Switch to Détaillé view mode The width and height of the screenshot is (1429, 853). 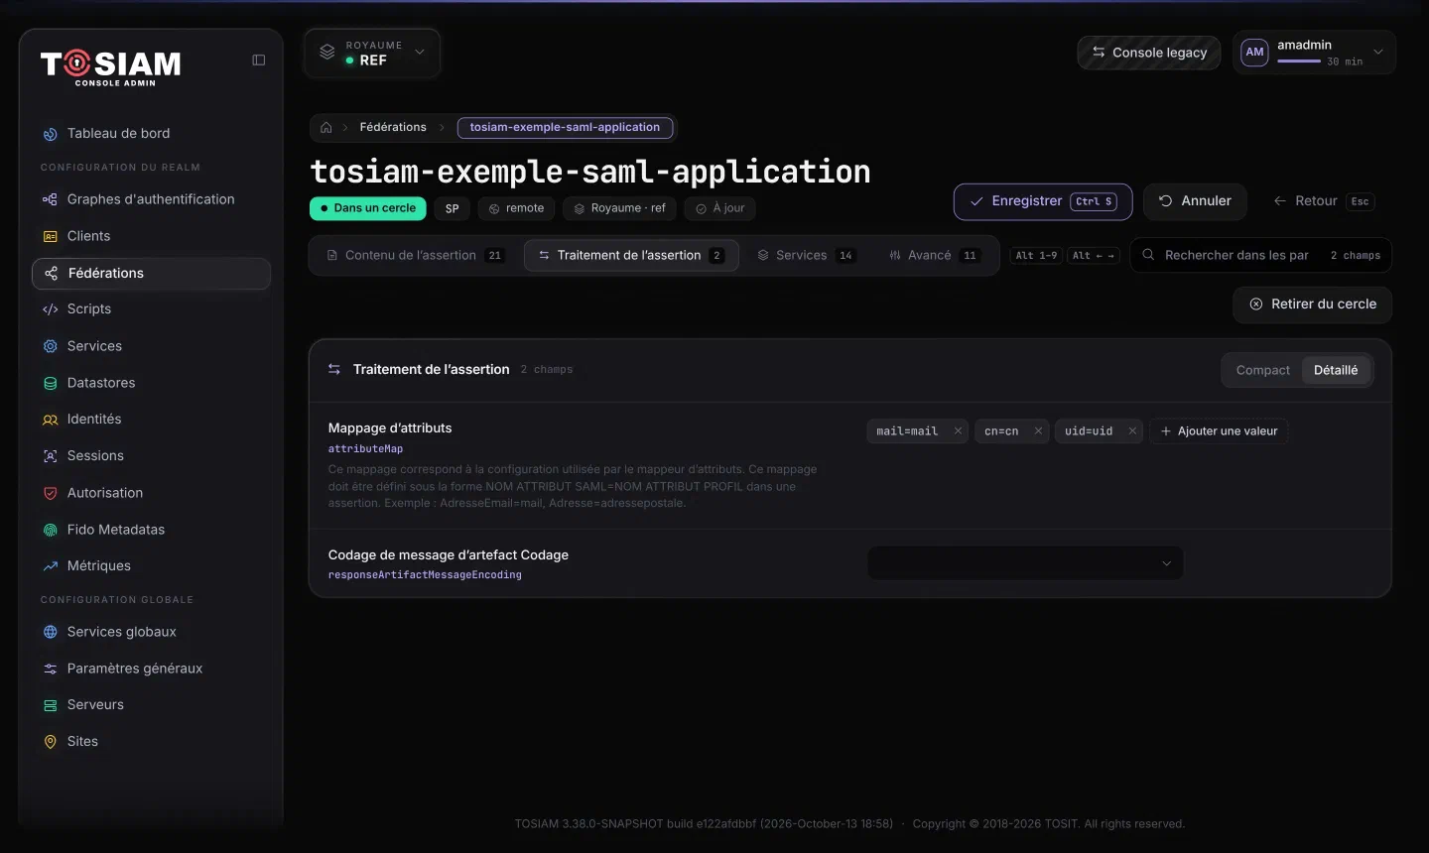click(1336, 370)
